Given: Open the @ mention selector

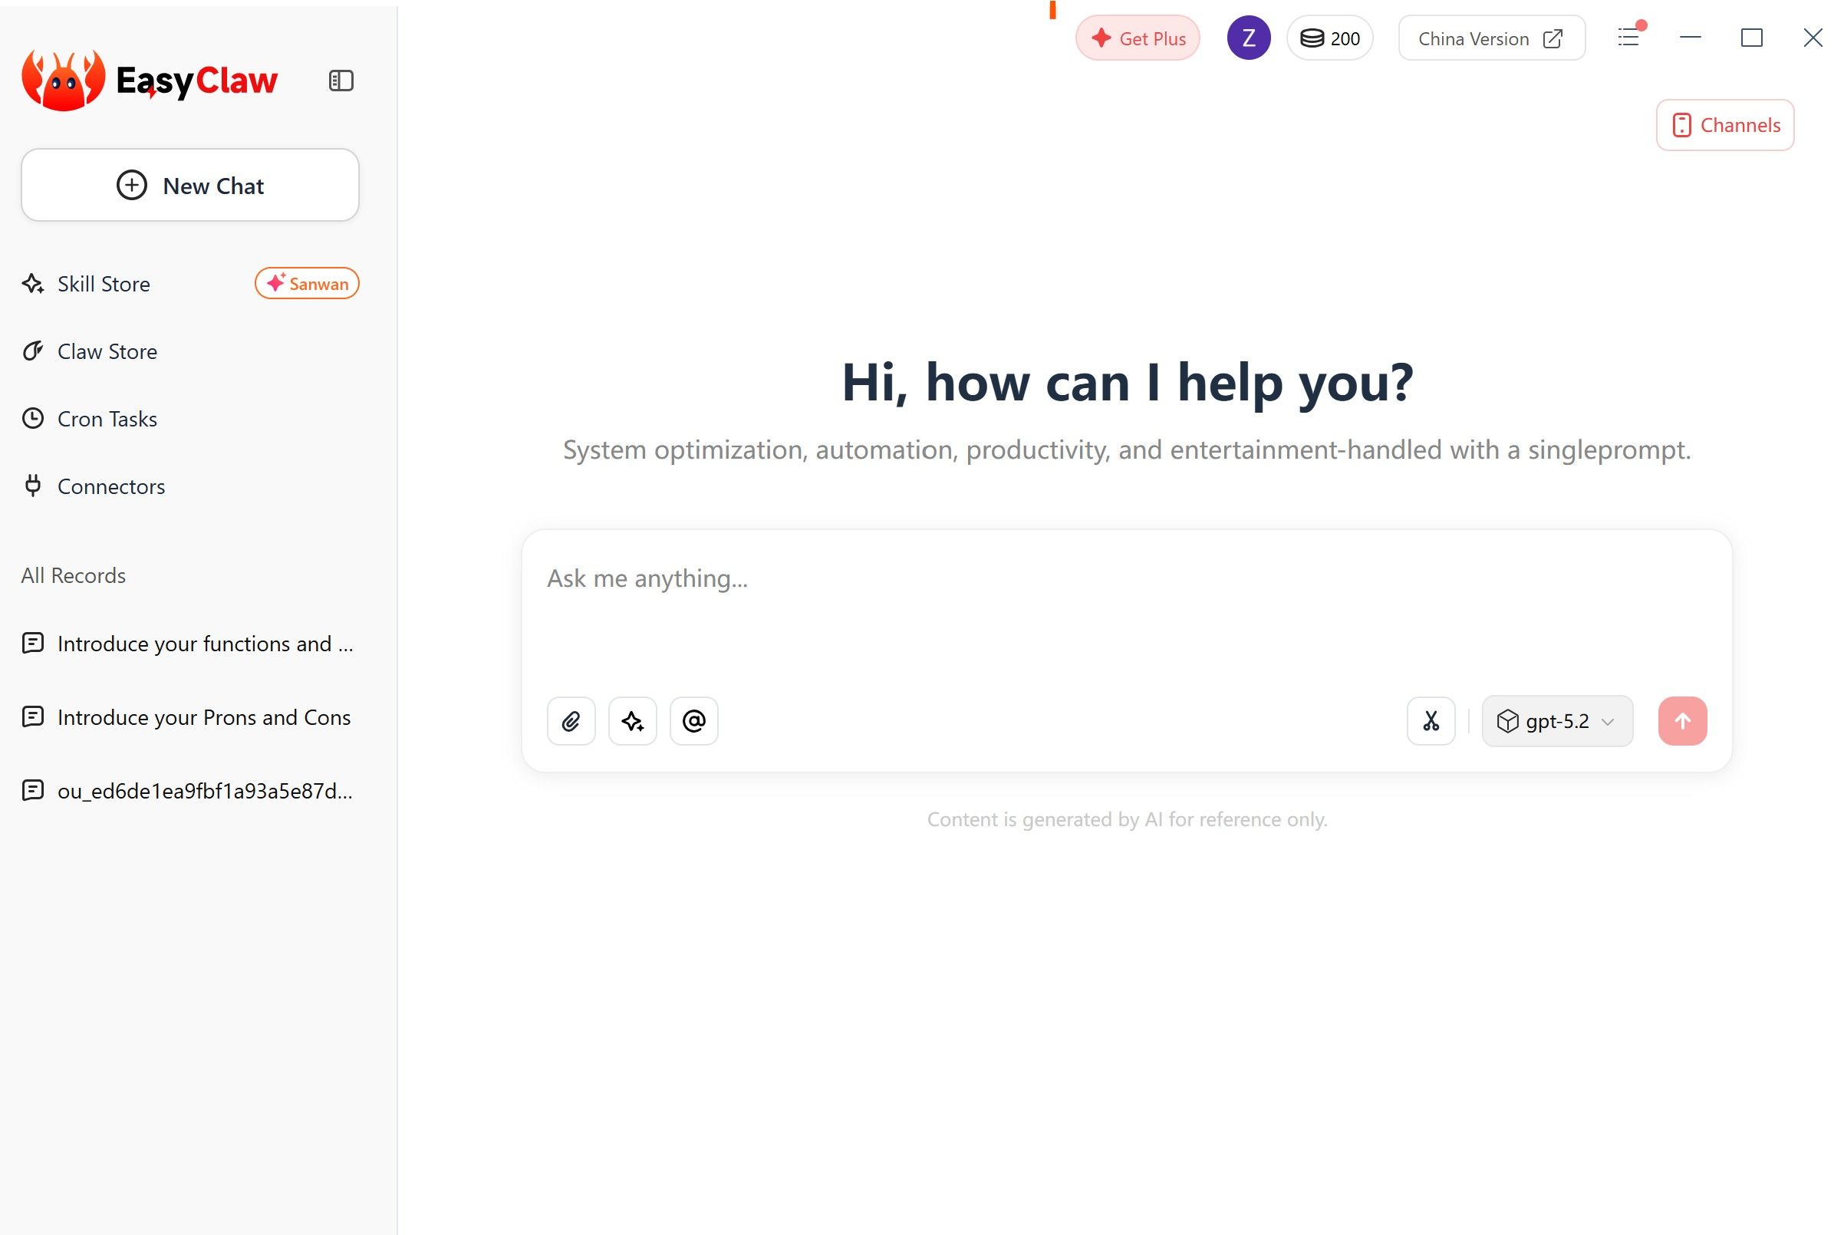Looking at the screenshot, I should point(693,721).
